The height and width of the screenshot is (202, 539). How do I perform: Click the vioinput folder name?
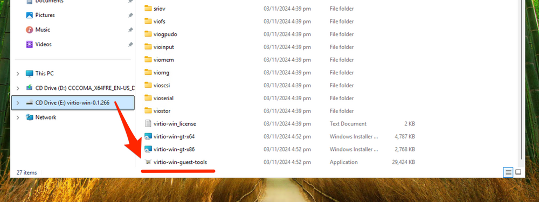[164, 47]
